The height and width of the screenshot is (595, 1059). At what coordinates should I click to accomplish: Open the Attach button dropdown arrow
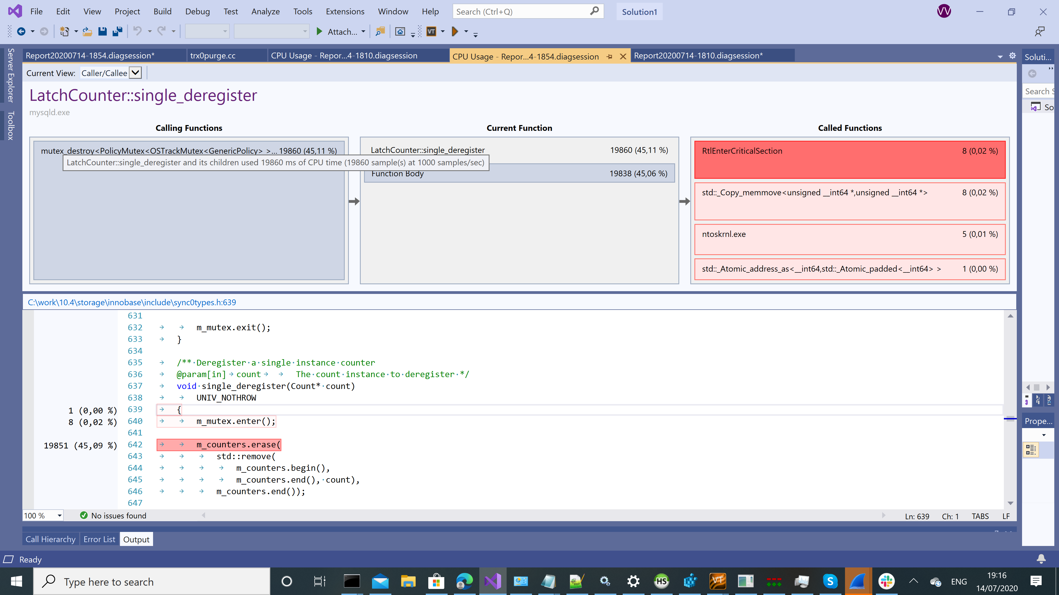pyautogui.click(x=363, y=31)
